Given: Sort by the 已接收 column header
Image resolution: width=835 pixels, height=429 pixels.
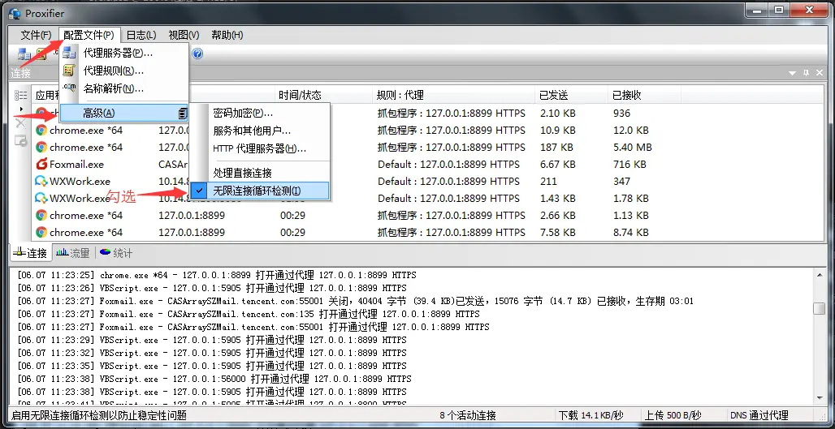Looking at the screenshot, I should 645,95.
